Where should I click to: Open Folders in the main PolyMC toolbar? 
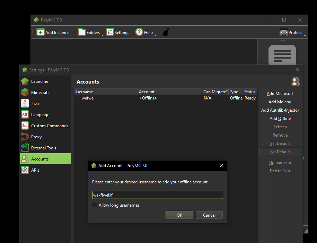click(x=89, y=32)
